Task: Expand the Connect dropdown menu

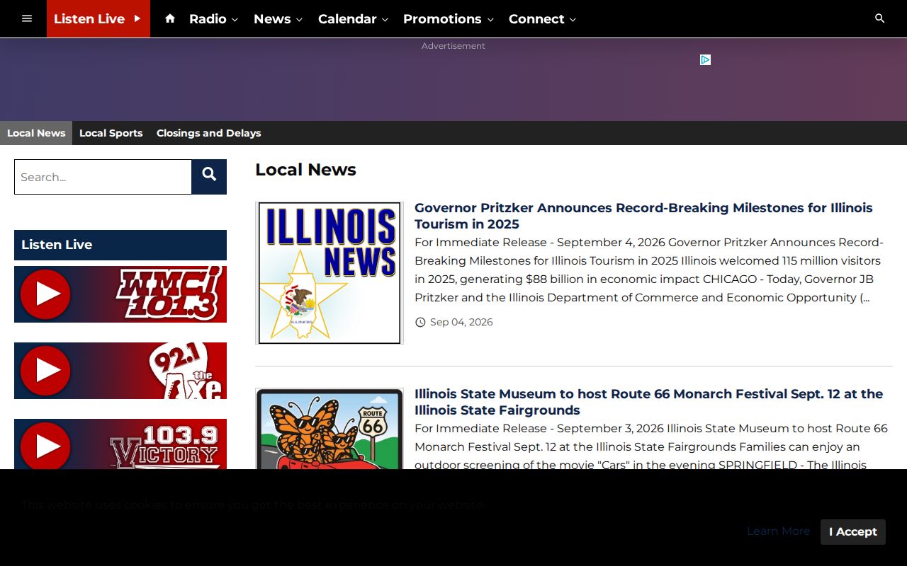Action: (542, 19)
